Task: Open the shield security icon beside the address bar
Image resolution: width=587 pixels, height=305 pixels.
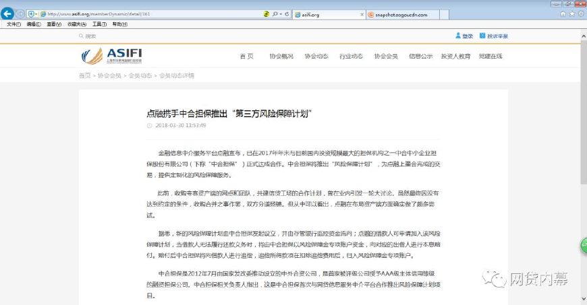Action: point(30,14)
